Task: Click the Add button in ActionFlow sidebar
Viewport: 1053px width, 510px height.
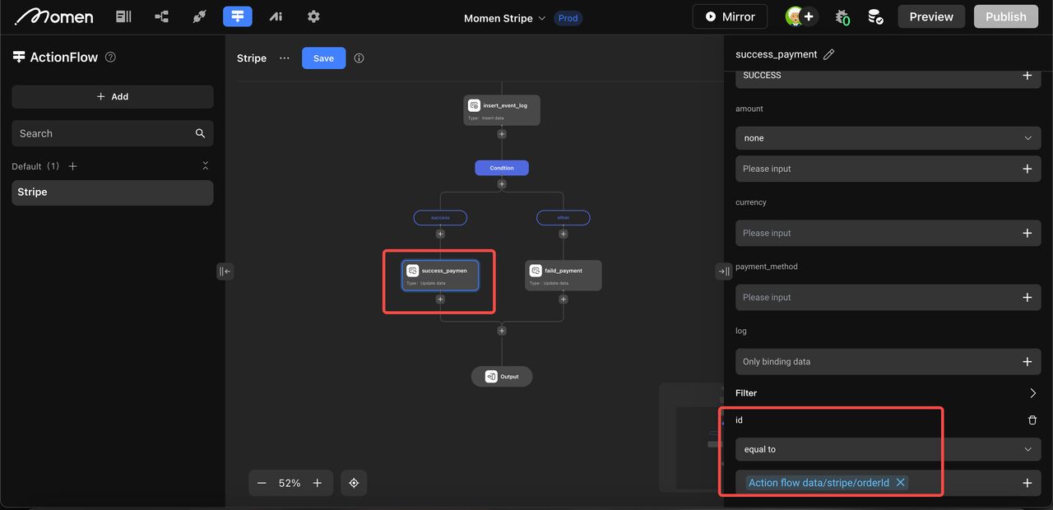Action: point(113,96)
